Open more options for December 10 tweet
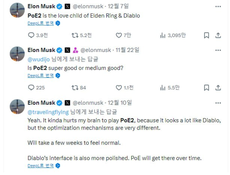This screenshot has height=175, width=230. [x=218, y=103]
